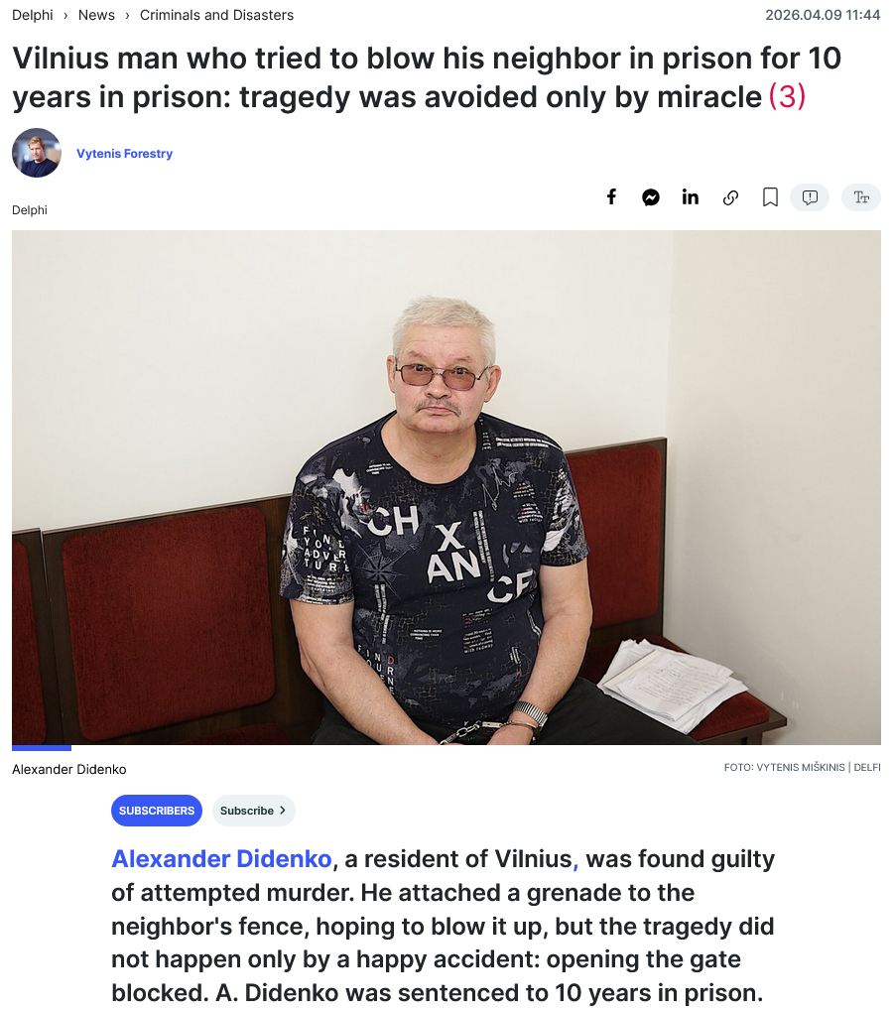Report error via exclamation bubble icon

point(810,196)
